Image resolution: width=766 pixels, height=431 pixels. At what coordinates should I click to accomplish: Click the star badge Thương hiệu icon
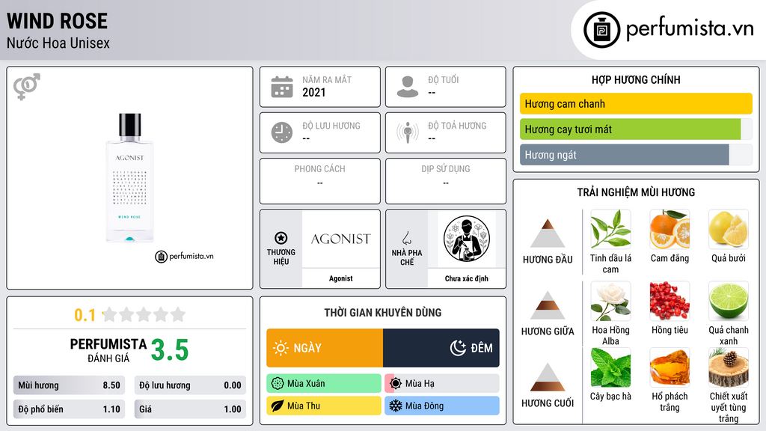tap(281, 238)
